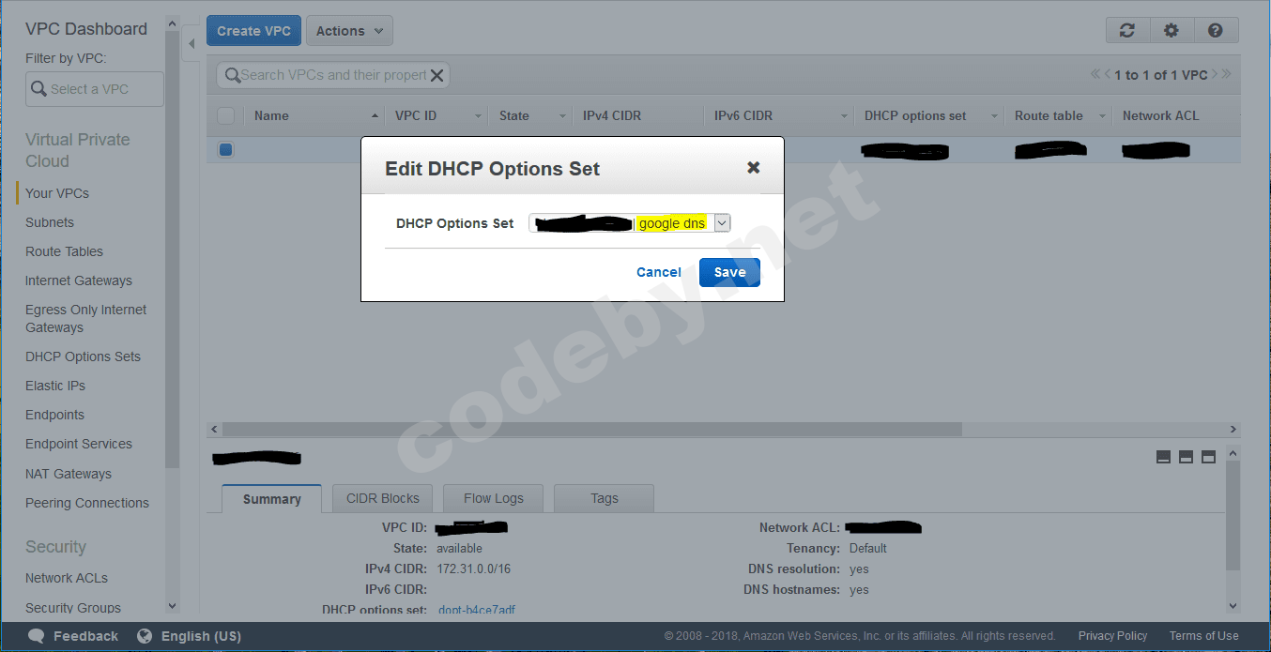Minimize the details pane icon
The height and width of the screenshot is (652, 1271).
pos(1164,457)
